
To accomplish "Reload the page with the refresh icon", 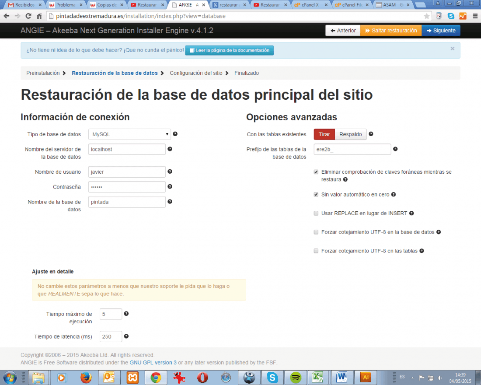I will coord(28,16).
